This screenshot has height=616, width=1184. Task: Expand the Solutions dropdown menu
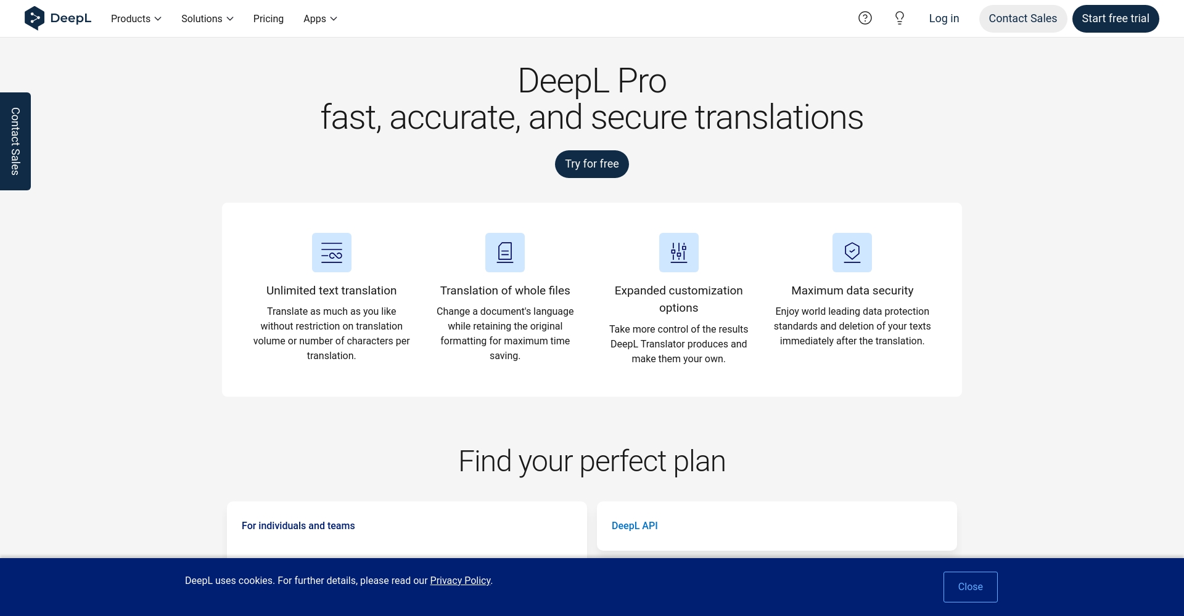[x=207, y=18]
